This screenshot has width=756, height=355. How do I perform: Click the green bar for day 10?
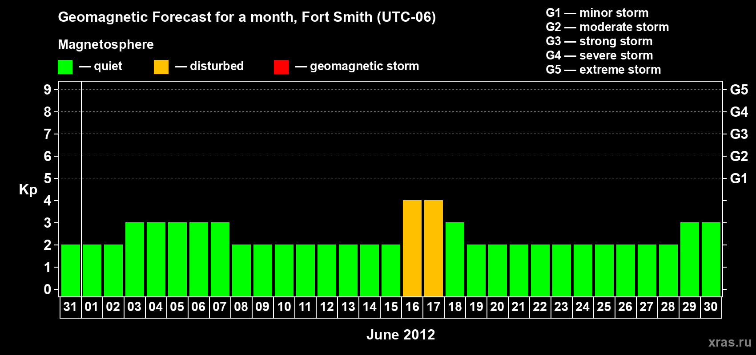pyautogui.click(x=284, y=270)
